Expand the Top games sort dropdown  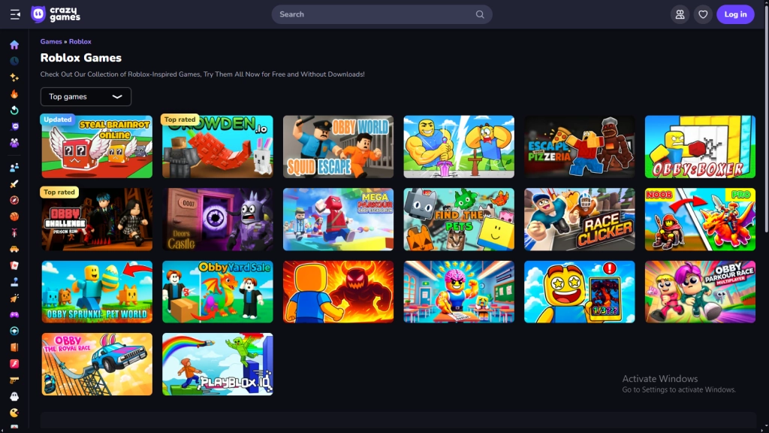click(86, 96)
